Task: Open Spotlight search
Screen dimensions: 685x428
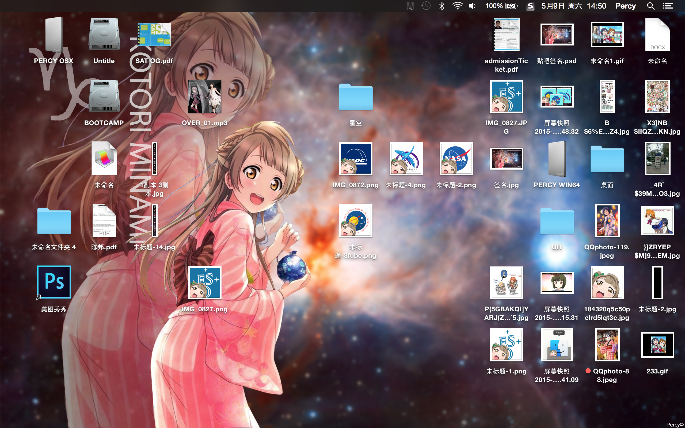Action: [651, 6]
